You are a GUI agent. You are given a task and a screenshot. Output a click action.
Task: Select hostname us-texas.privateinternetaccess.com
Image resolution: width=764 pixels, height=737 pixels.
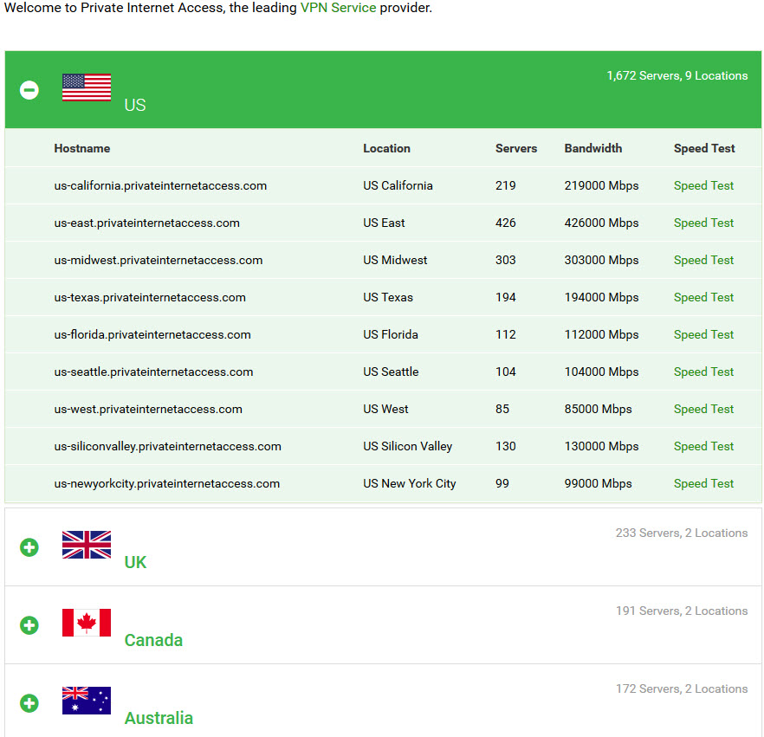click(150, 297)
